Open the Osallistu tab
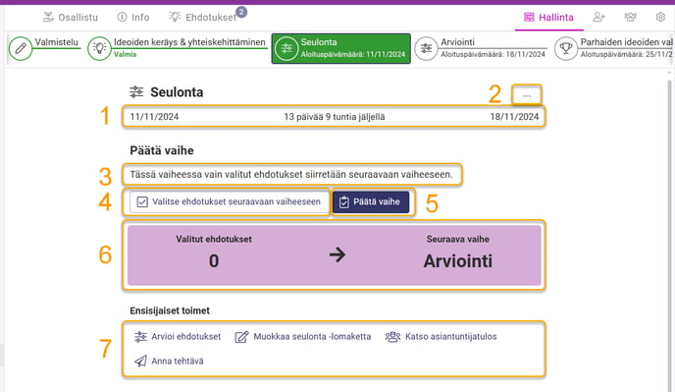This screenshot has height=392, width=675. (71, 18)
